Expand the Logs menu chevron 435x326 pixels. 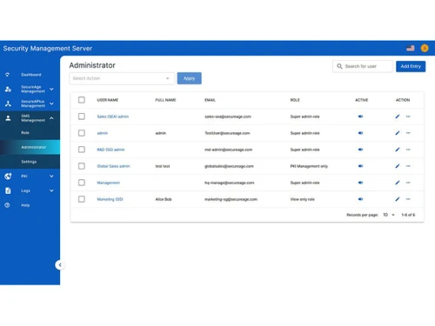pos(51,190)
